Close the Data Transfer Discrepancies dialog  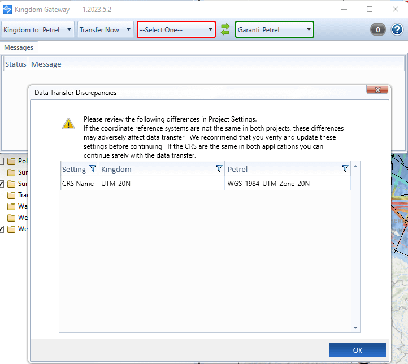point(377,90)
